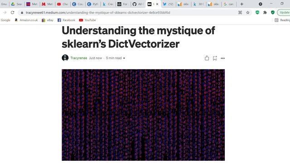
Task: Open a new tab with the plus button
Action: (x=242, y=4)
